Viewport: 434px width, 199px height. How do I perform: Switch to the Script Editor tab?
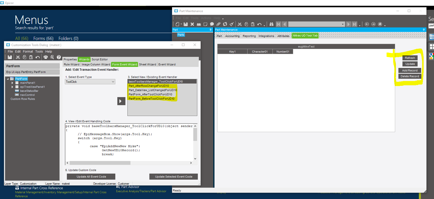(x=100, y=59)
